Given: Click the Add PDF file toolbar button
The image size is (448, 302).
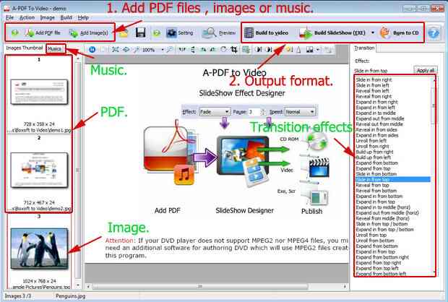Looking at the screenshot, I should [x=43, y=33].
